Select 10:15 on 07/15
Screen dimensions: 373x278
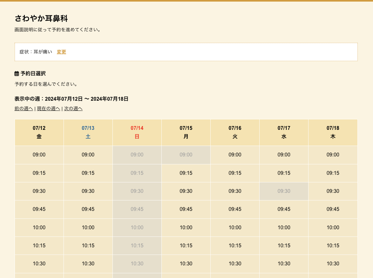point(186,245)
